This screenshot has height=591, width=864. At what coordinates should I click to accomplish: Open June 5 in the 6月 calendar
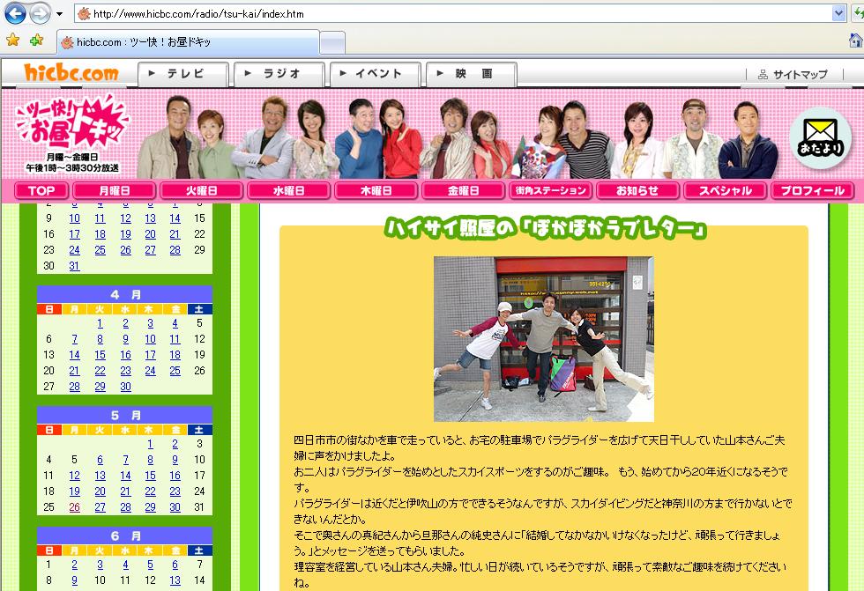tap(151, 565)
